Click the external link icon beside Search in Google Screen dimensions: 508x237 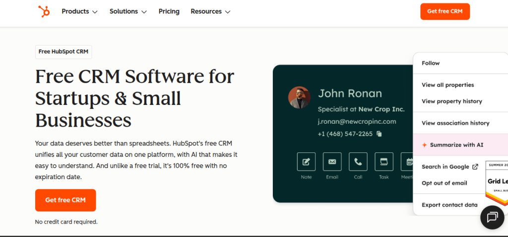(x=475, y=167)
